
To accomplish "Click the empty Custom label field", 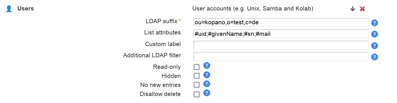I will point(281,45).
